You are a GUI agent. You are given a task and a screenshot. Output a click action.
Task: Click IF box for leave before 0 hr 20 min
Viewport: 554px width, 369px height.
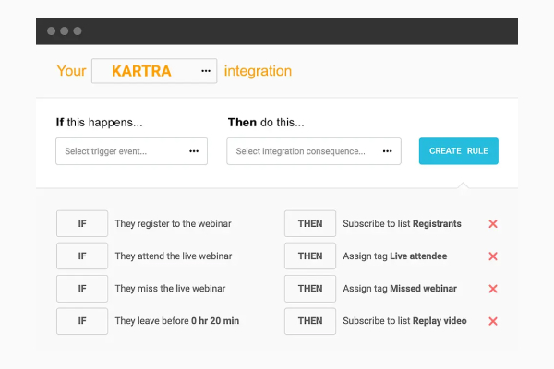coord(82,321)
